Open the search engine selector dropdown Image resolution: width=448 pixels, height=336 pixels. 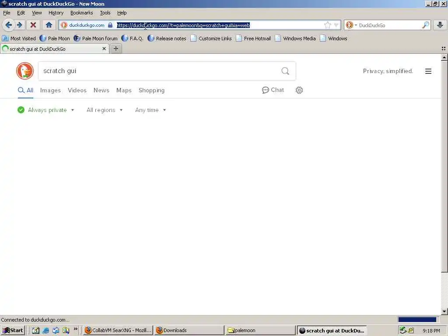(352, 25)
